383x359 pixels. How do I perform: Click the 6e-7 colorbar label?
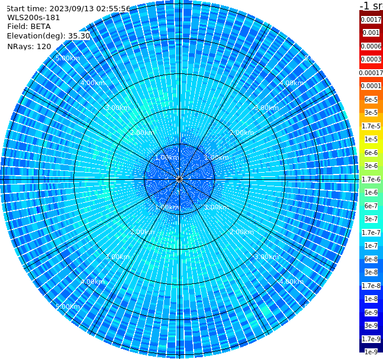[371, 206]
